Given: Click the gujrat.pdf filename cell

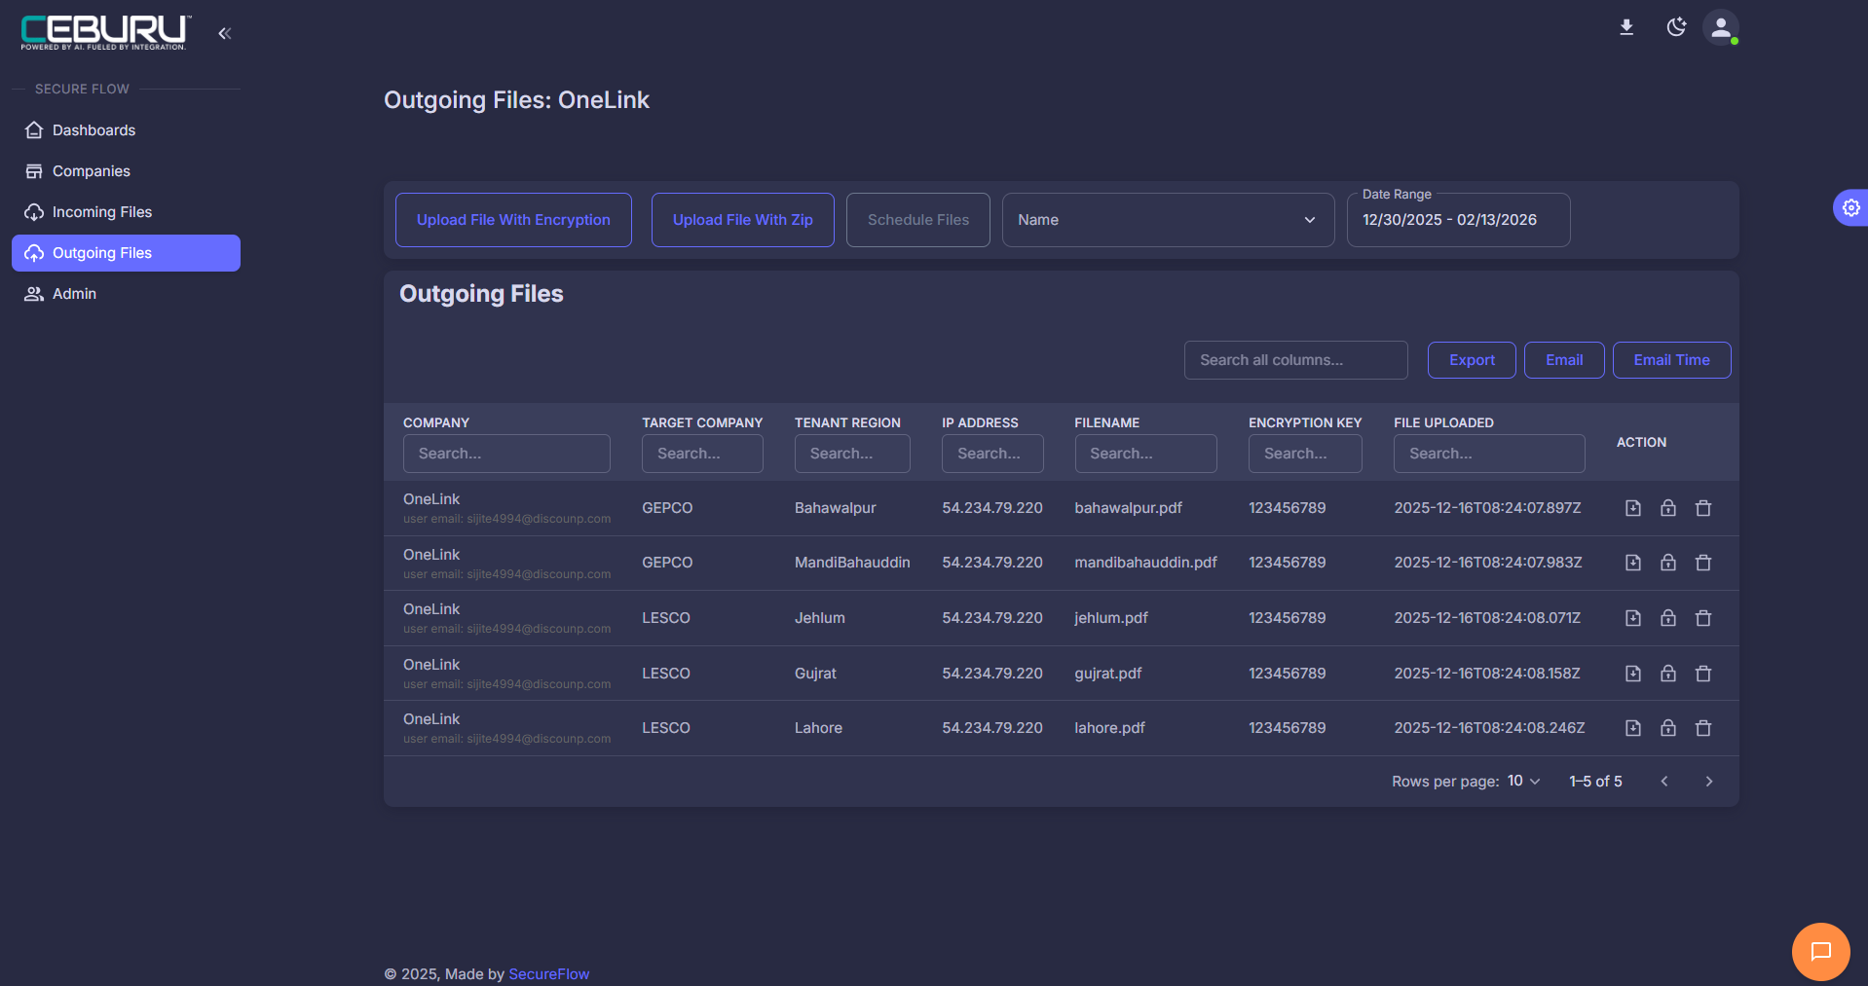Looking at the screenshot, I should (1107, 674).
